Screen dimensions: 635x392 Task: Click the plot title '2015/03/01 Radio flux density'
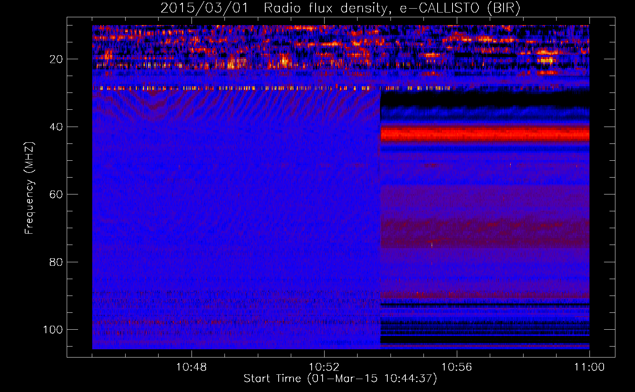click(x=340, y=8)
